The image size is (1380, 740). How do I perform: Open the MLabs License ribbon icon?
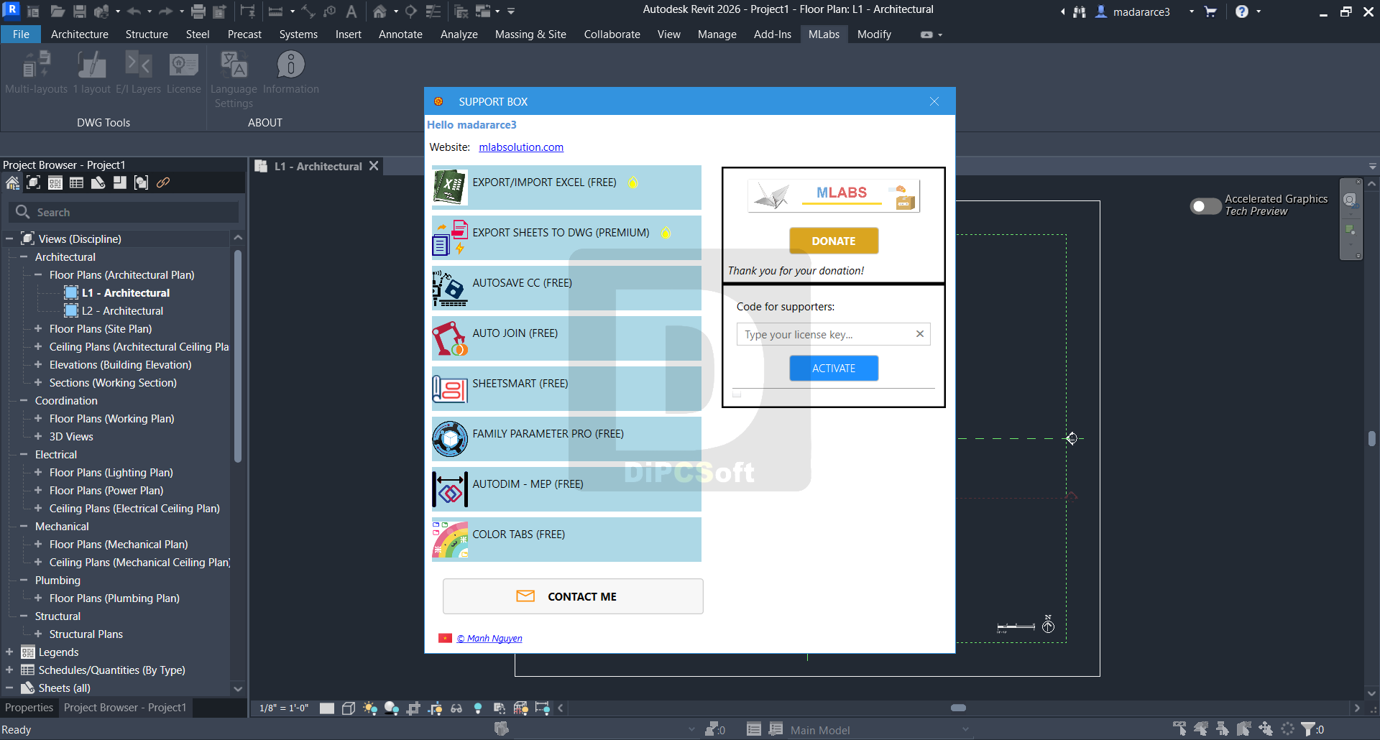[x=184, y=73]
